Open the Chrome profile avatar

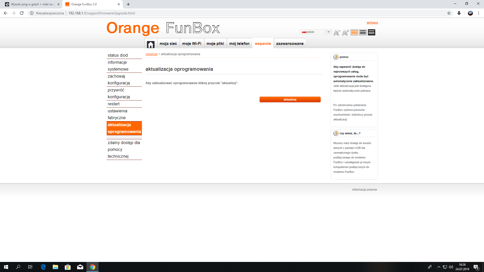click(470, 13)
